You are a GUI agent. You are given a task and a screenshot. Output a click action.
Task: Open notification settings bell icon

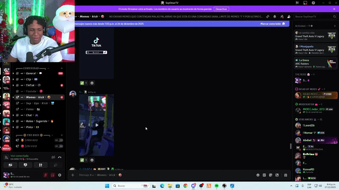[x=275, y=16]
